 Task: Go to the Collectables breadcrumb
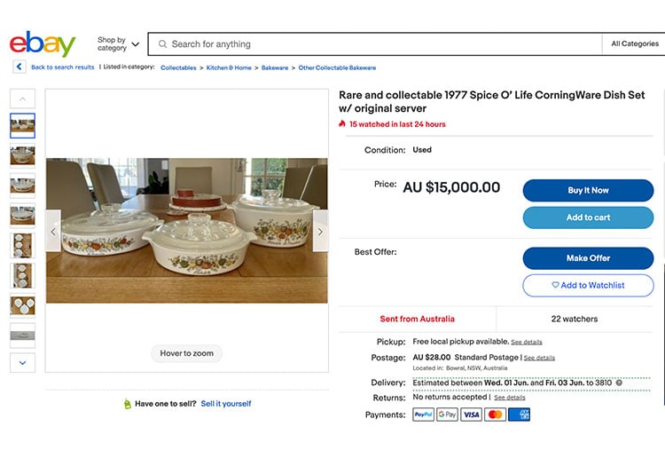(178, 67)
